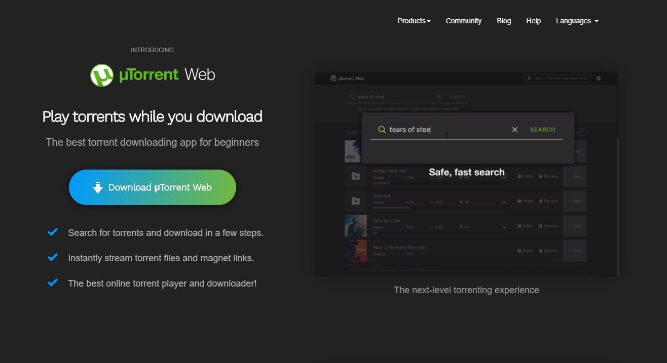The height and width of the screenshot is (363, 667).
Task: Click the Download µTorrent Web button
Action: tap(153, 187)
